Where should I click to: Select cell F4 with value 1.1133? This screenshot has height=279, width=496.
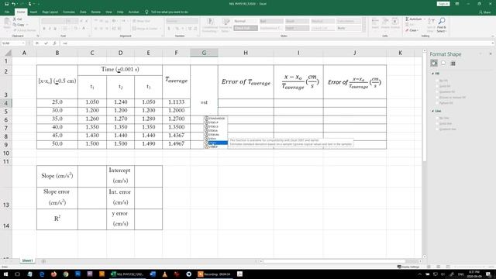[176, 102]
